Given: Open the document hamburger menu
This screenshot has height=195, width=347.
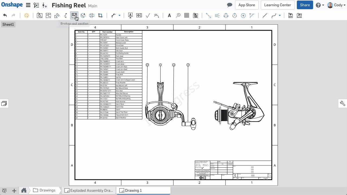Looking at the screenshot, I should [x=28, y=5].
